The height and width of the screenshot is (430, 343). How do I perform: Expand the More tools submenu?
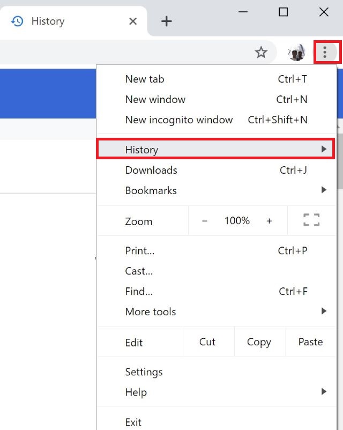pos(217,312)
